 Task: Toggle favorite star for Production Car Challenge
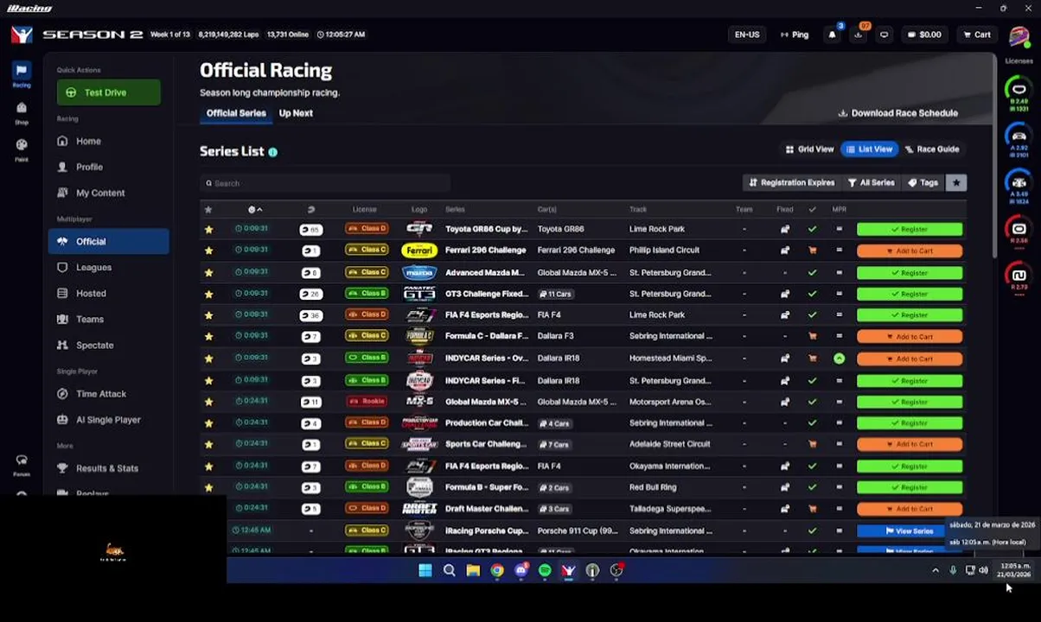coord(208,423)
